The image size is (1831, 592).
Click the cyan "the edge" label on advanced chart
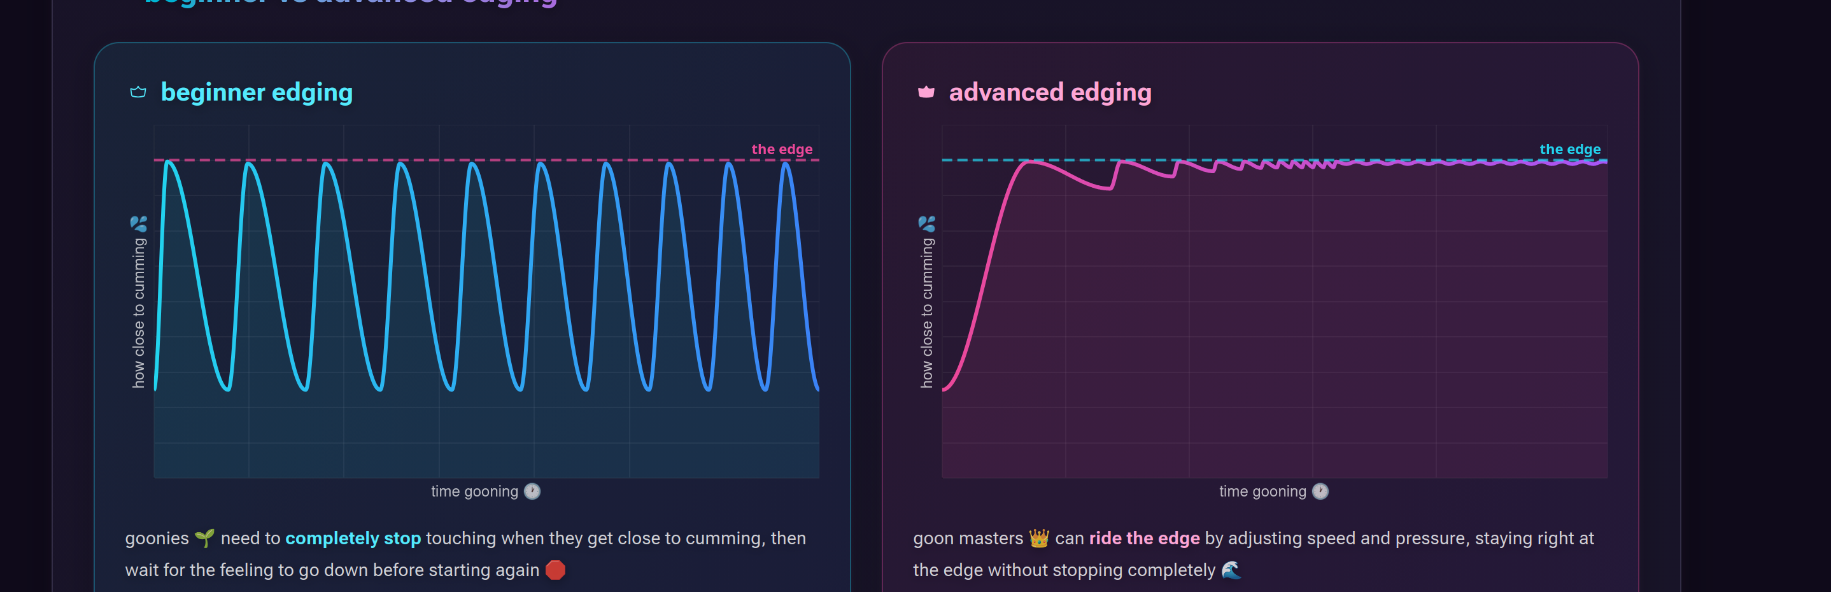pos(1569,149)
